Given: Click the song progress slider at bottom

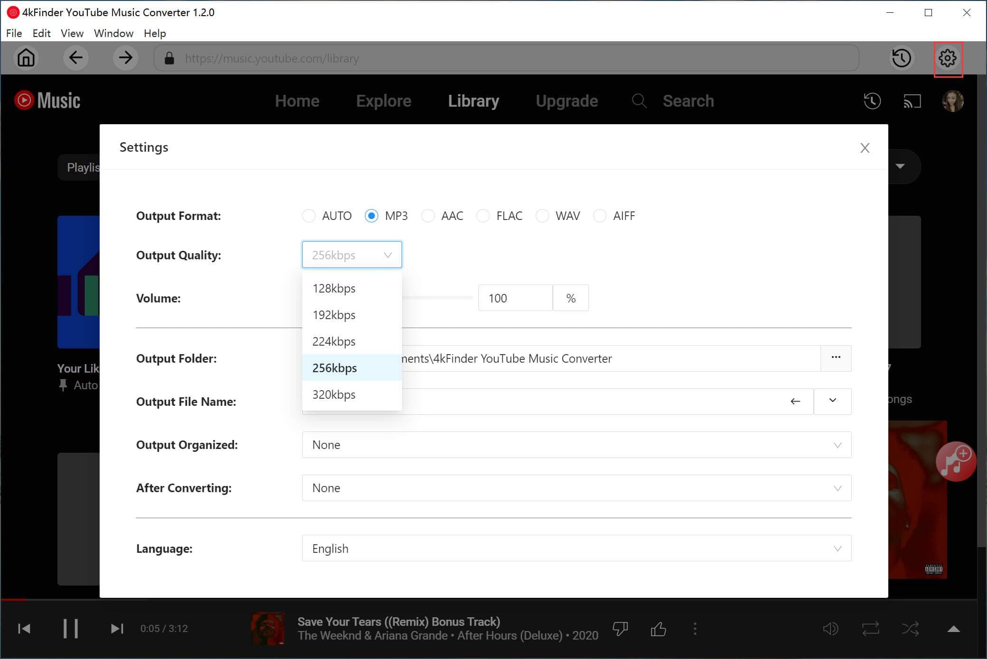Looking at the screenshot, I should [x=493, y=599].
